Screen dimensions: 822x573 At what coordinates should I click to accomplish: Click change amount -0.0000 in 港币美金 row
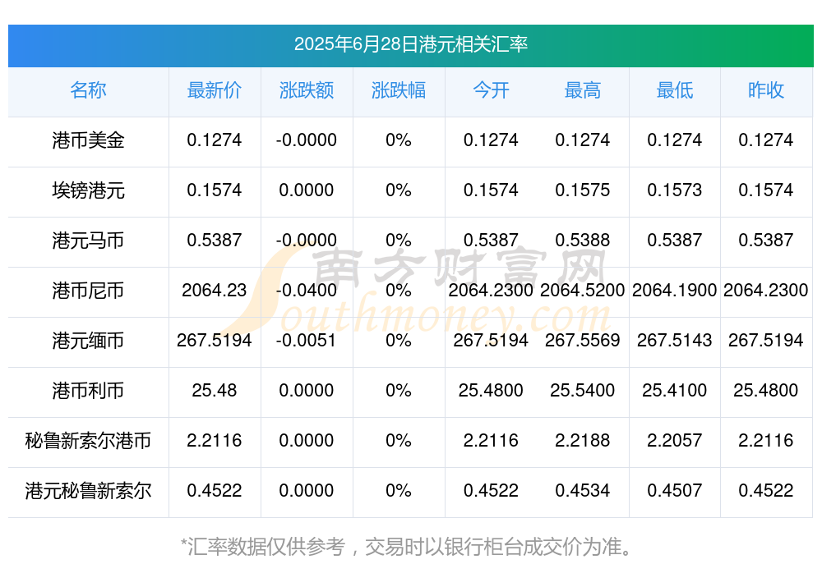[306, 140]
